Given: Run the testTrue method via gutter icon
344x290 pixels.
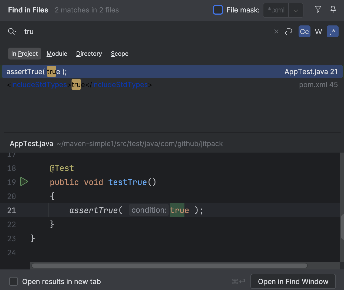Looking at the screenshot, I should point(24,182).
